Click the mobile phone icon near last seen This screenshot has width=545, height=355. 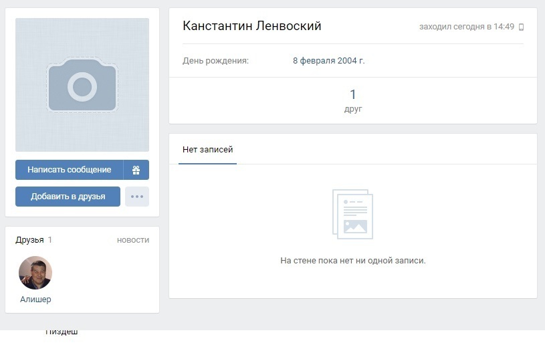click(521, 27)
